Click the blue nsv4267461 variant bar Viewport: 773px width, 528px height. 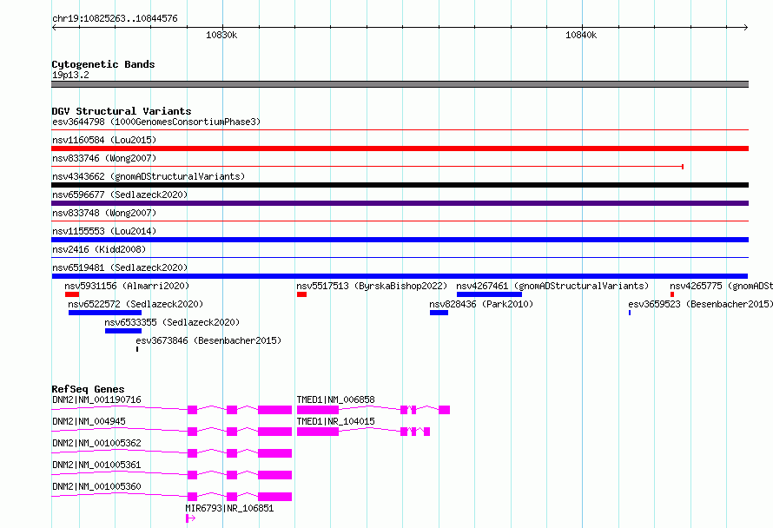(x=489, y=294)
